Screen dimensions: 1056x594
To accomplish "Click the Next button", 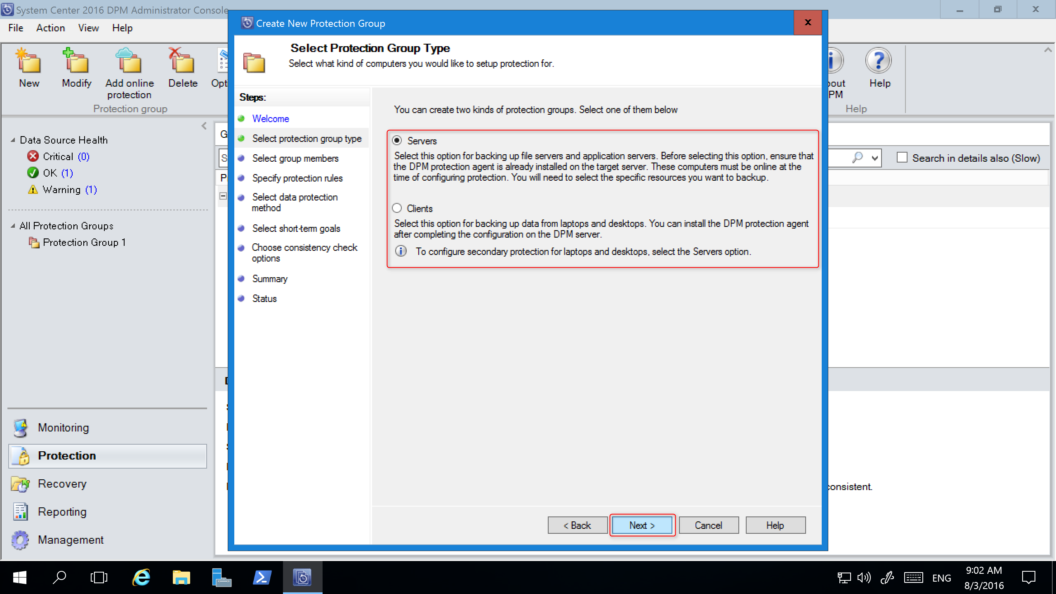I will pyautogui.click(x=642, y=525).
